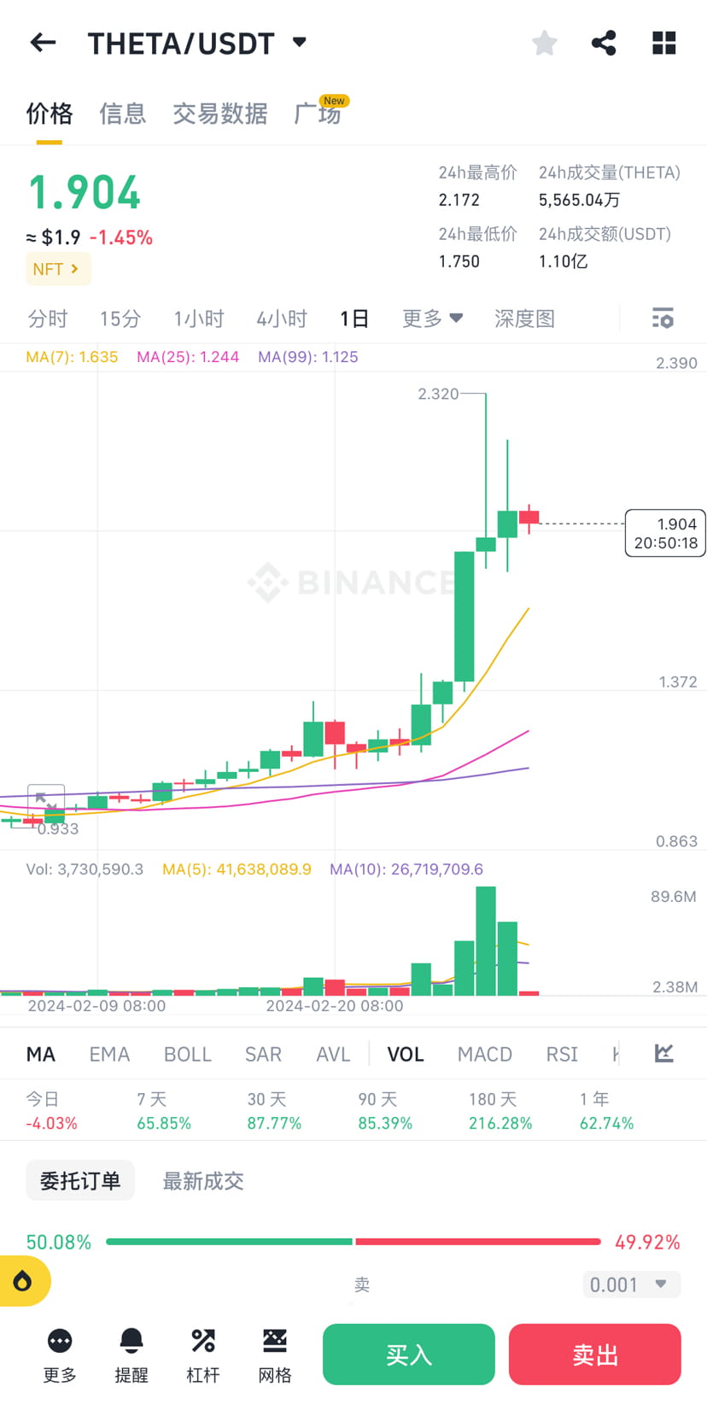This screenshot has height=1422, width=707.
Task: Star THETA/USDT as a favorite
Action: tap(544, 42)
